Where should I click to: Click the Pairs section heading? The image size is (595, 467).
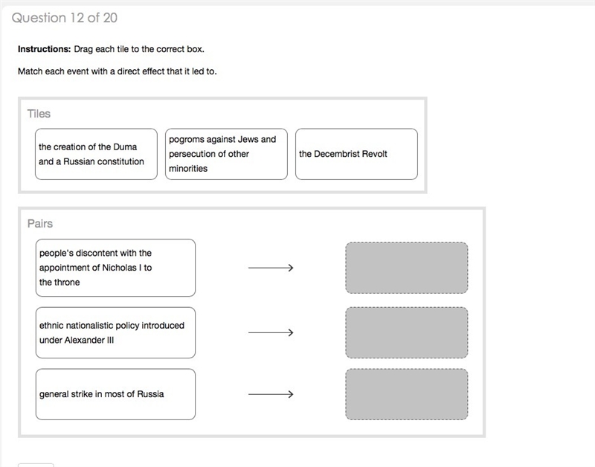(x=40, y=223)
